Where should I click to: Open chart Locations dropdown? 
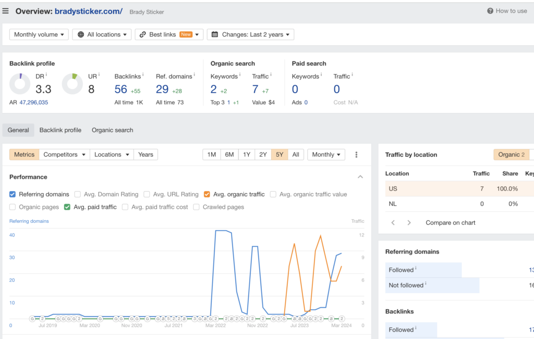coord(112,154)
